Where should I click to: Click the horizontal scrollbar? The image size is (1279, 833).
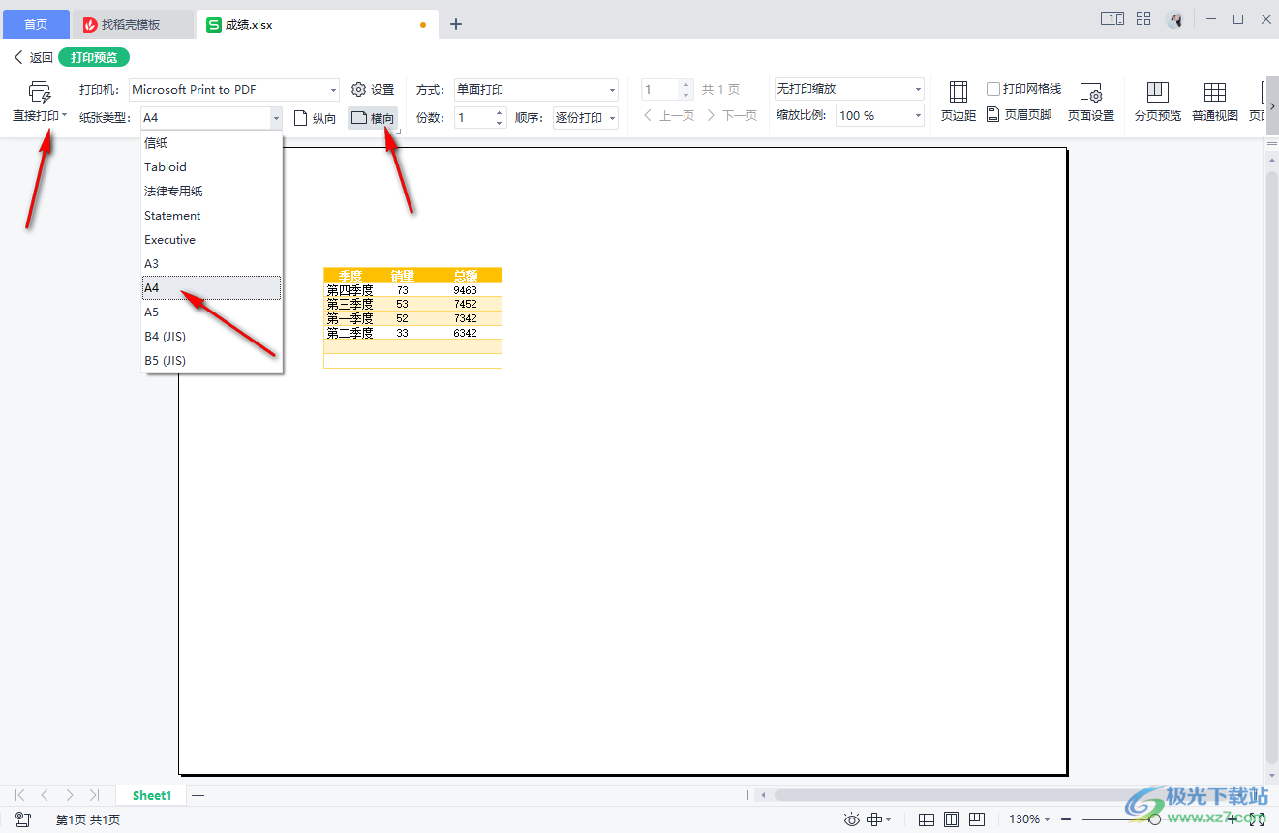[x=1008, y=795]
